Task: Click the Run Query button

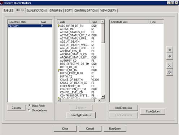Action: [x=115, y=129]
